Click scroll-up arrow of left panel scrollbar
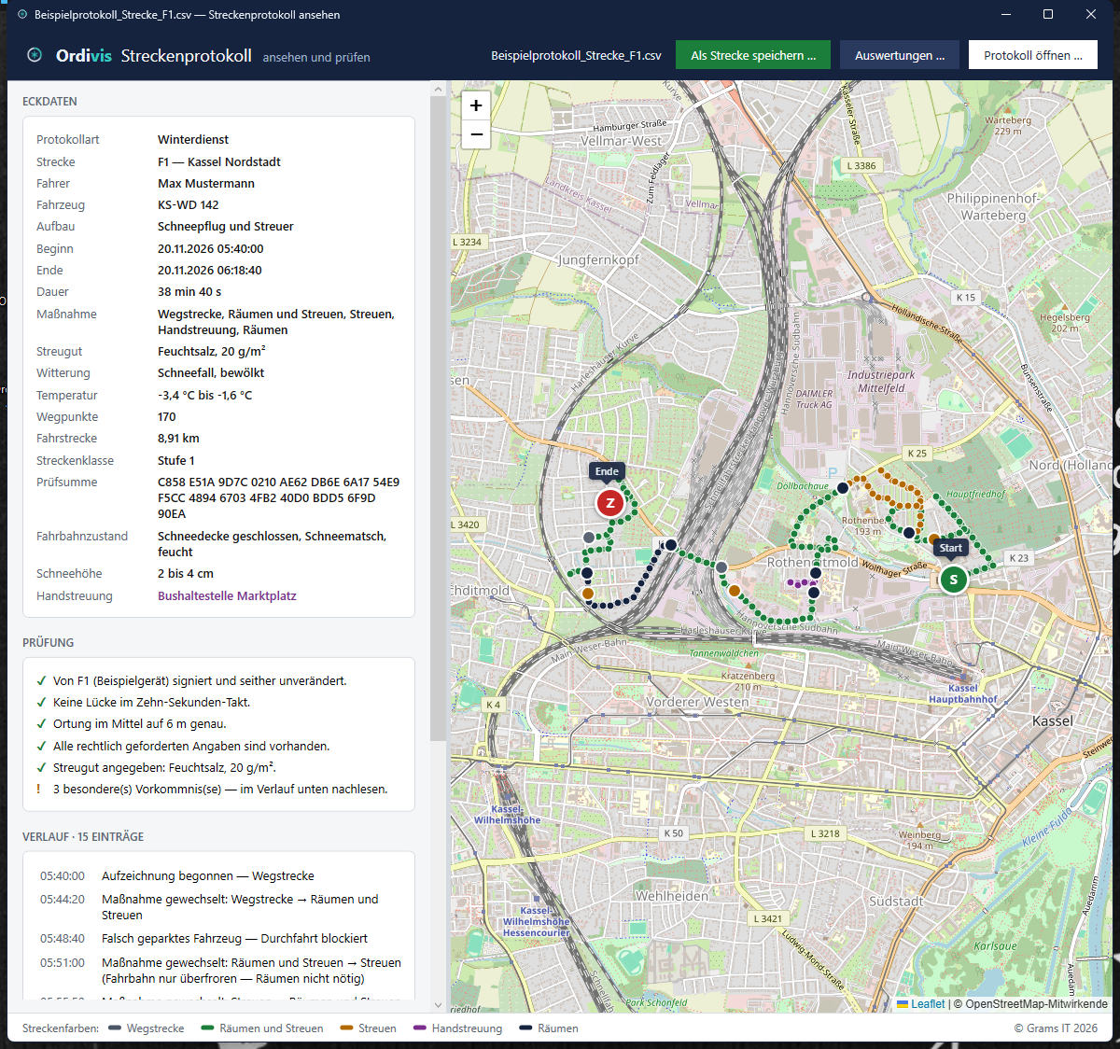1120x1049 pixels. (x=439, y=90)
